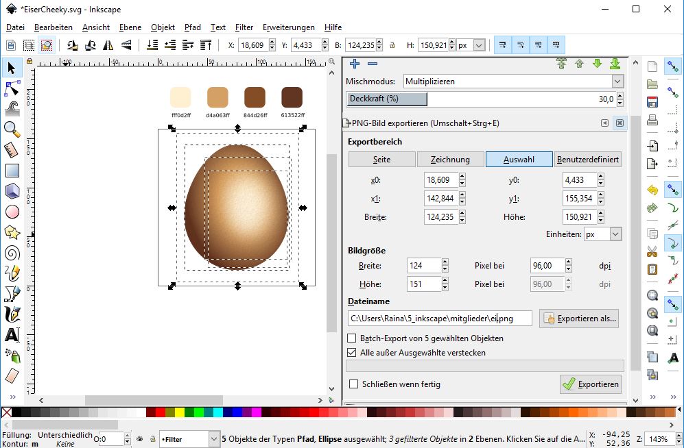Viewport: 684px width, 448px height.
Task: Uncheck Alle außer Ausgewählte verstecken
Action: point(353,353)
